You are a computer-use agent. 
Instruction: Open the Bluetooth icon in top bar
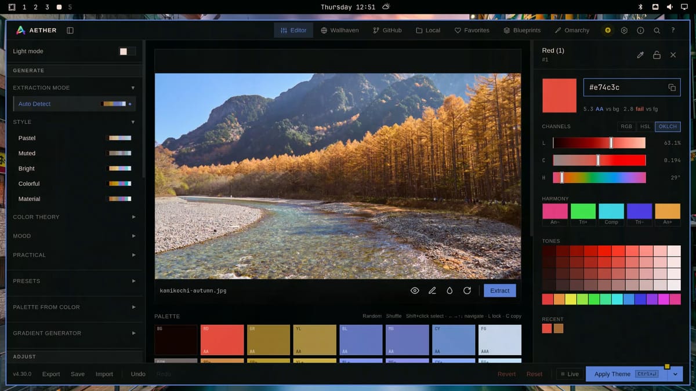(x=641, y=7)
